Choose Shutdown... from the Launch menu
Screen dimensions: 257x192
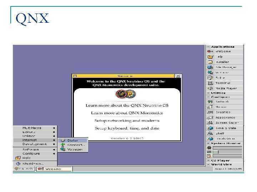[x=35, y=164]
